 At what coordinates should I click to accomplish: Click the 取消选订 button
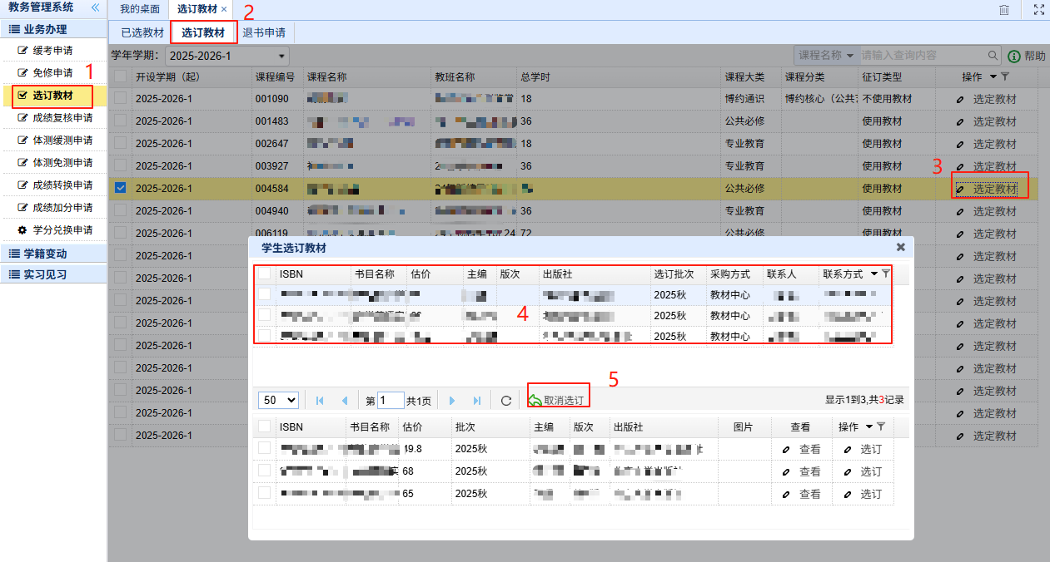tap(558, 401)
